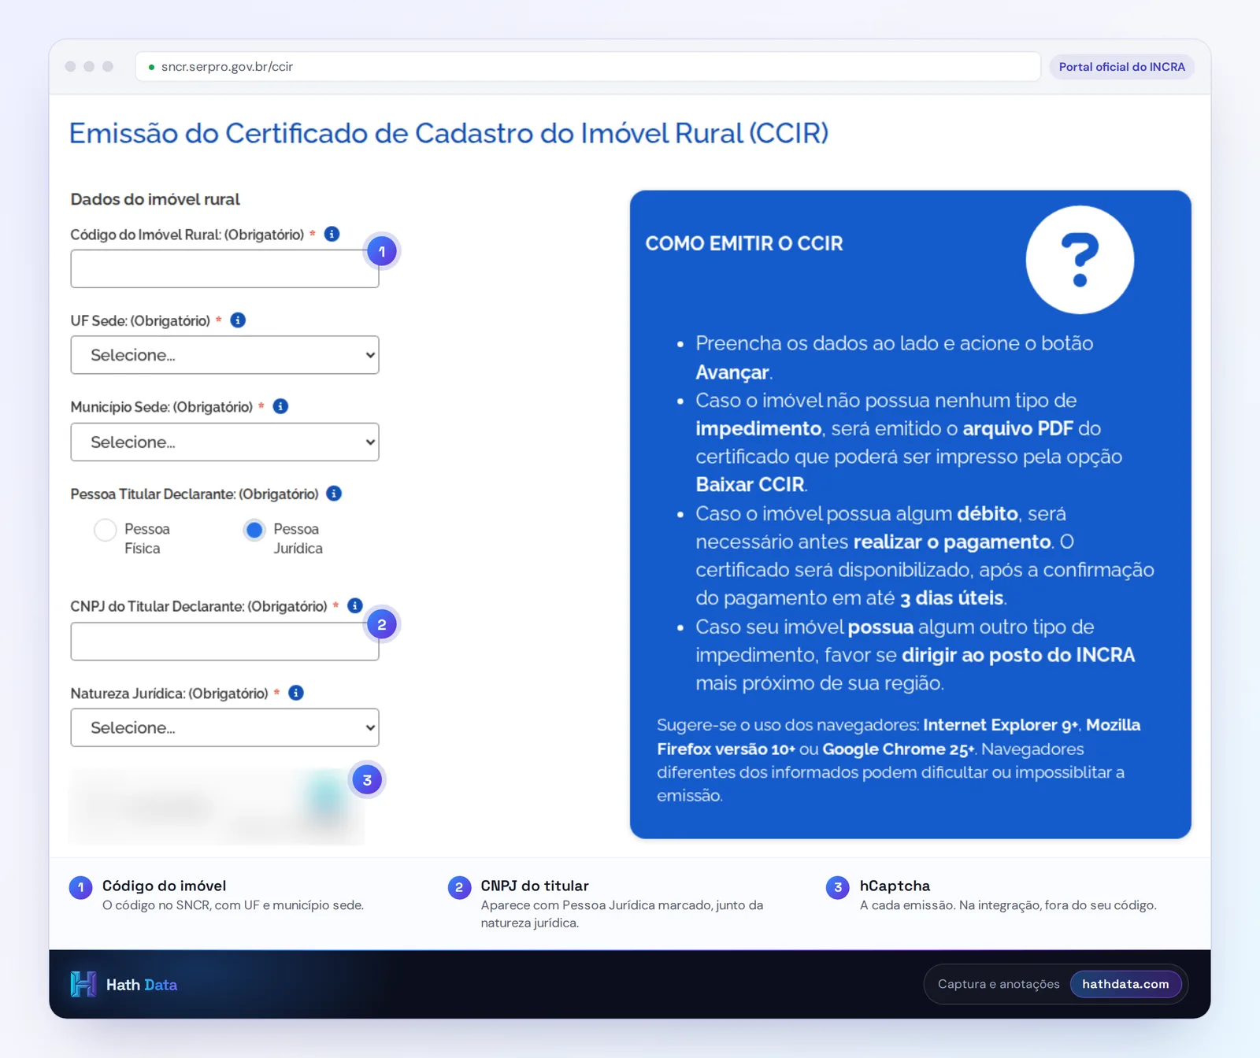The width and height of the screenshot is (1260, 1058).
Task: Click the COMO EMITIR O CCIR heading
Action: click(x=744, y=243)
